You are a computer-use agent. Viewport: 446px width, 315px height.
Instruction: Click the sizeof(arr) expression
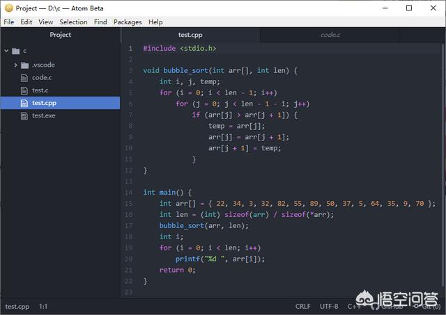pyautogui.click(x=246, y=215)
